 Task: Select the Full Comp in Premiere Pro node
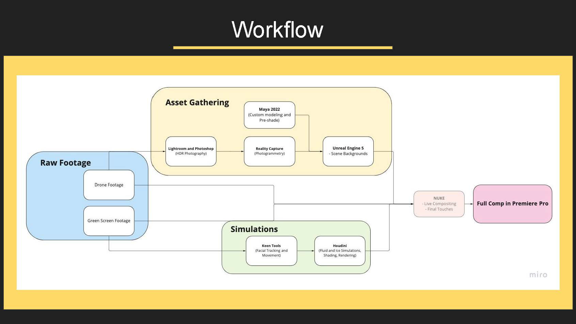pyautogui.click(x=513, y=204)
